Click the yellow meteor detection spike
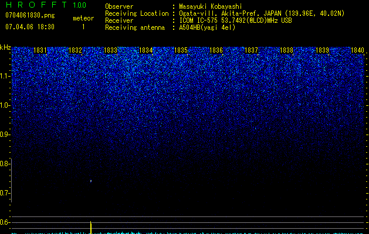369x234 pixels. (91, 227)
